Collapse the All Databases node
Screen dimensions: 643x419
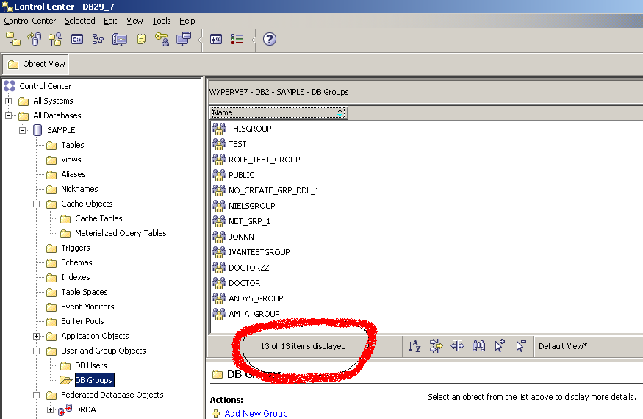pyautogui.click(x=8, y=115)
